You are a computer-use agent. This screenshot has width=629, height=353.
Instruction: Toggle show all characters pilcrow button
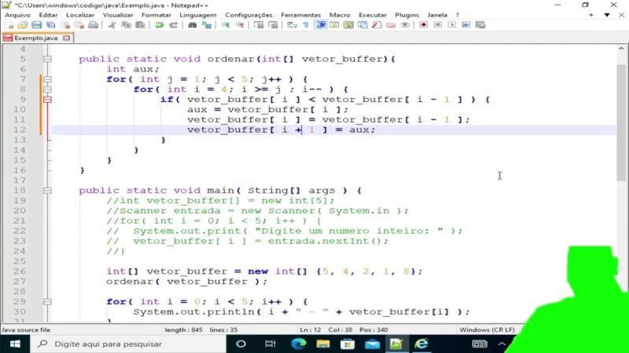pyautogui.click(x=306, y=25)
